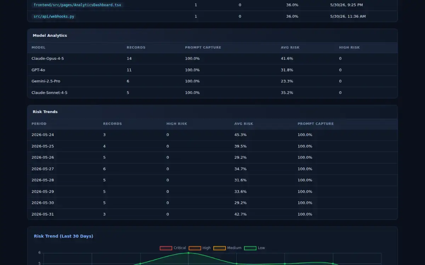Toggle the Medium legend swatch
425x265 pixels.
220,248
